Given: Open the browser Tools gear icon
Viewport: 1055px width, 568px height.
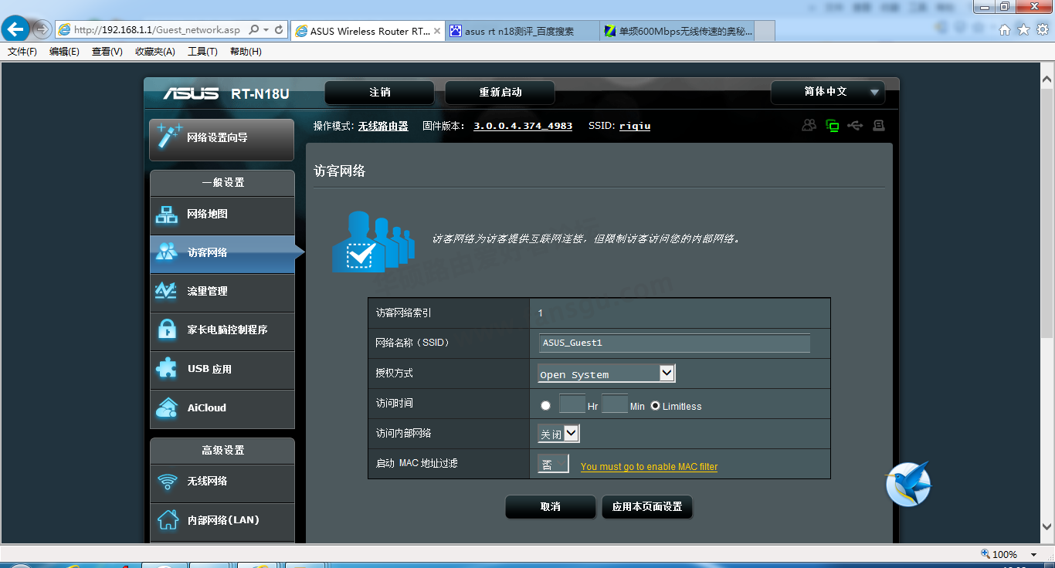Looking at the screenshot, I should [x=1042, y=30].
